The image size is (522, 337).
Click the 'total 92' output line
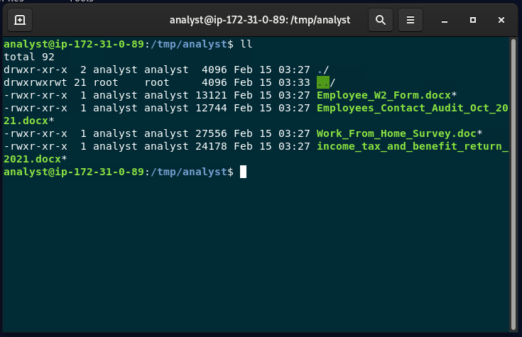[x=26, y=57]
